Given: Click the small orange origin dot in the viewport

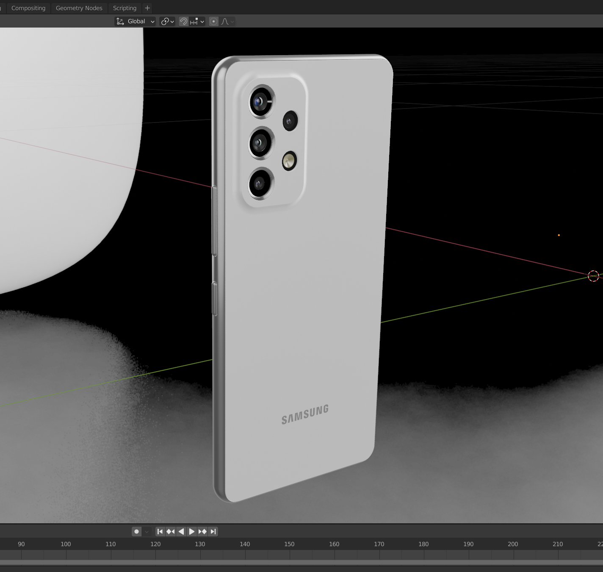Looking at the screenshot, I should point(559,235).
